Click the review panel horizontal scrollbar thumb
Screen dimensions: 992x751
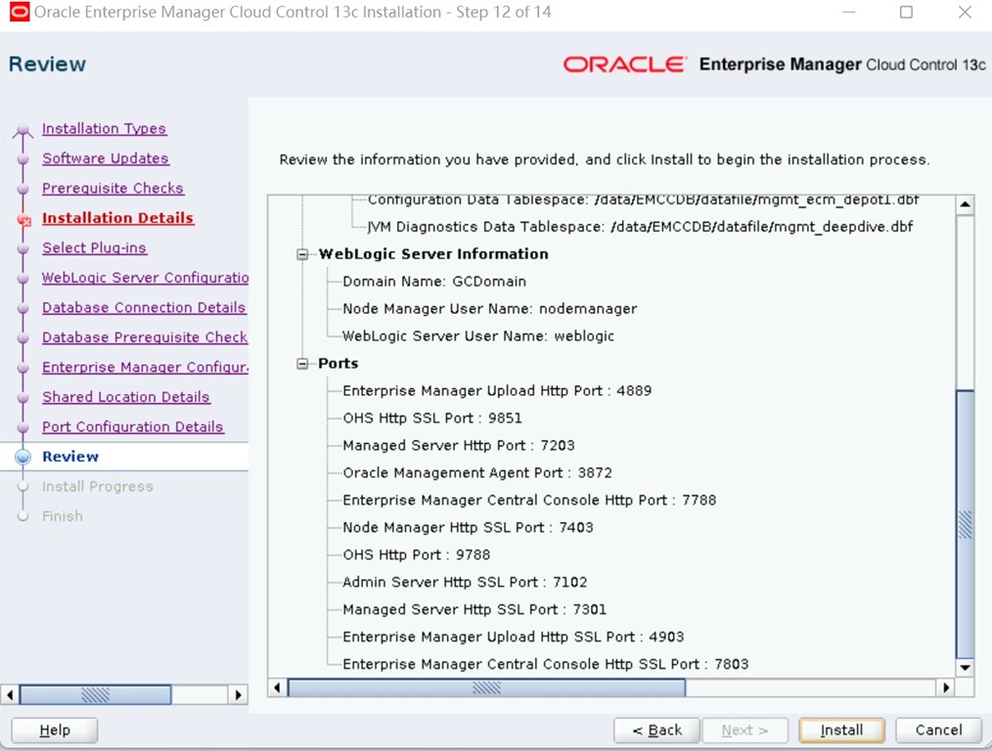click(486, 687)
